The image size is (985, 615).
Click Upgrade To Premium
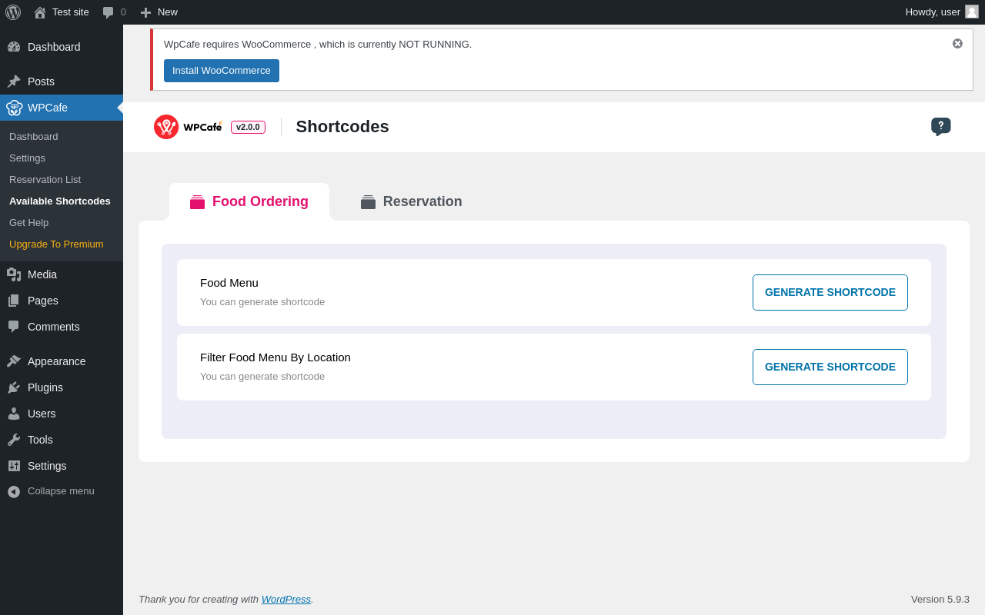[56, 244]
